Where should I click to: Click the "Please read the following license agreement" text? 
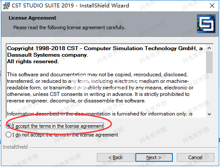69,27
